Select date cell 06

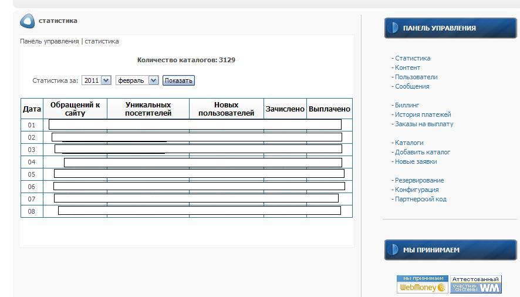32,187
